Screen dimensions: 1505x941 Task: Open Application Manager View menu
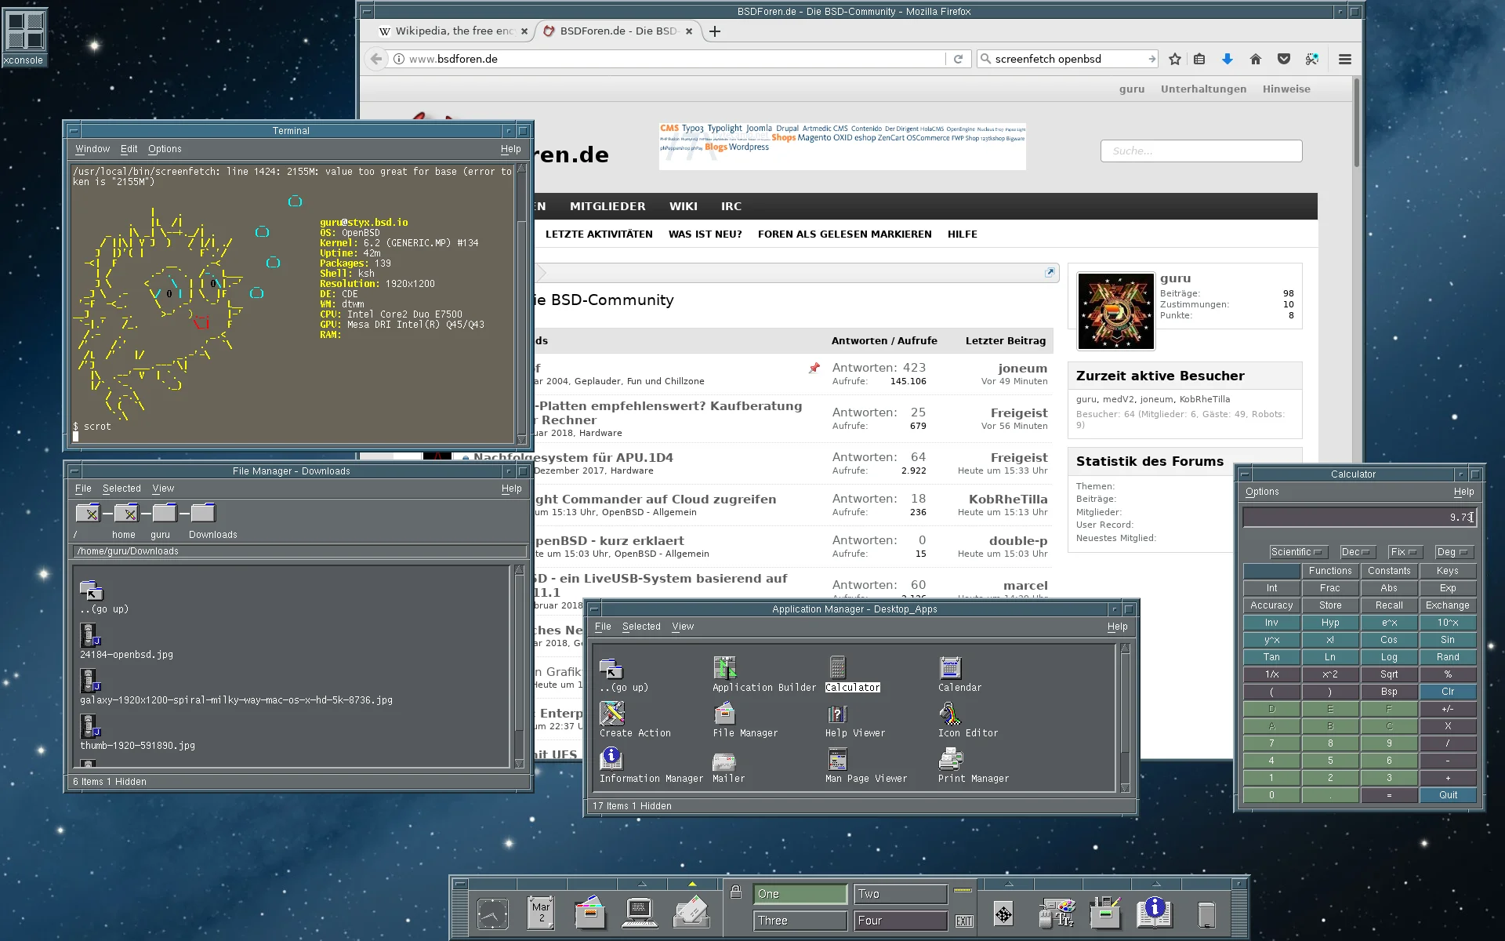683,627
